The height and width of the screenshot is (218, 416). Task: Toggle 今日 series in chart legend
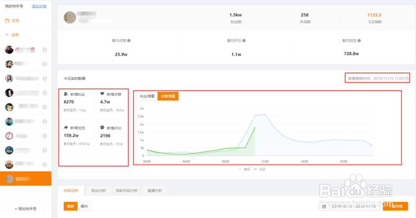(x=260, y=169)
